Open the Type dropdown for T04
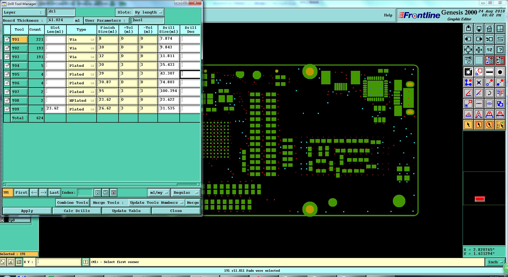Image resolution: width=508 pixels, height=277 pixels. click(x=81, y=66)
